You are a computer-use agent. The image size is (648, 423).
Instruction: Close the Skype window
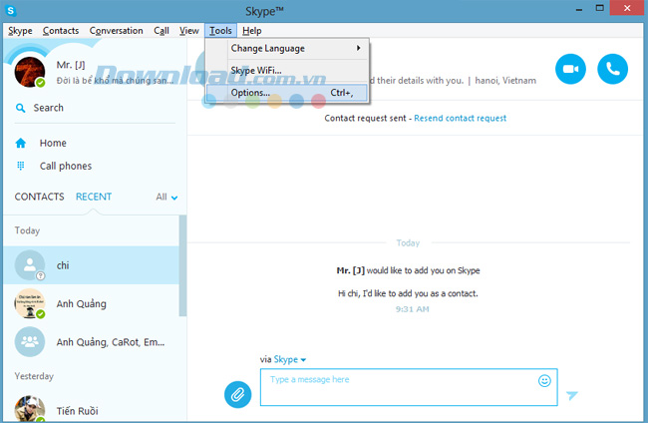coord(627,8)
